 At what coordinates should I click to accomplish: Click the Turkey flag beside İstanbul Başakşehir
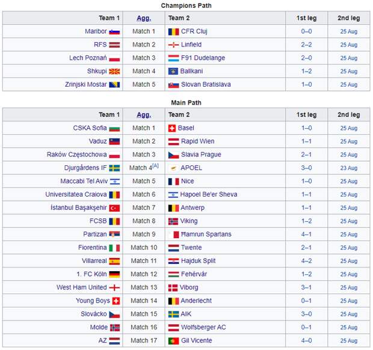114,208
